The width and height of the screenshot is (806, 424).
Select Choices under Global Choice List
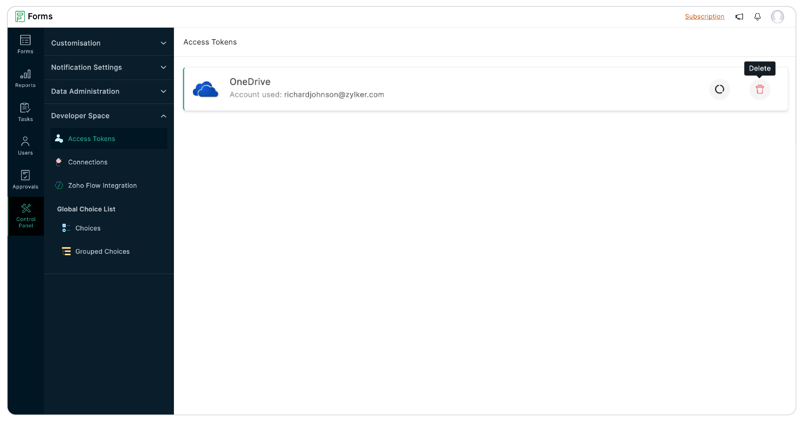88,228
